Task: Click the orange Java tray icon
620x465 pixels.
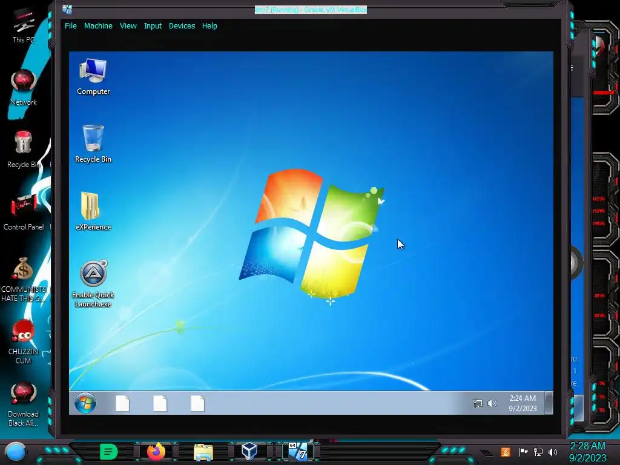Action: point(506,452)
